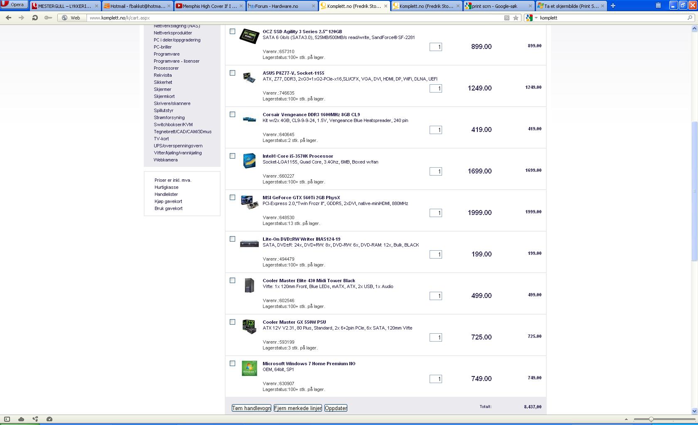Click the Opera Link cloud icon
This screenshot has width=698, height=425.
tap(21, 419)
